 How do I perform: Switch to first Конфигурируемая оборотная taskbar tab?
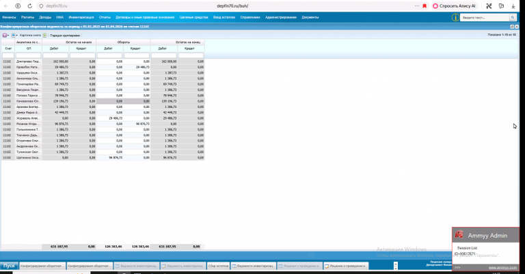pyautogui.click(x=42, y=266)
